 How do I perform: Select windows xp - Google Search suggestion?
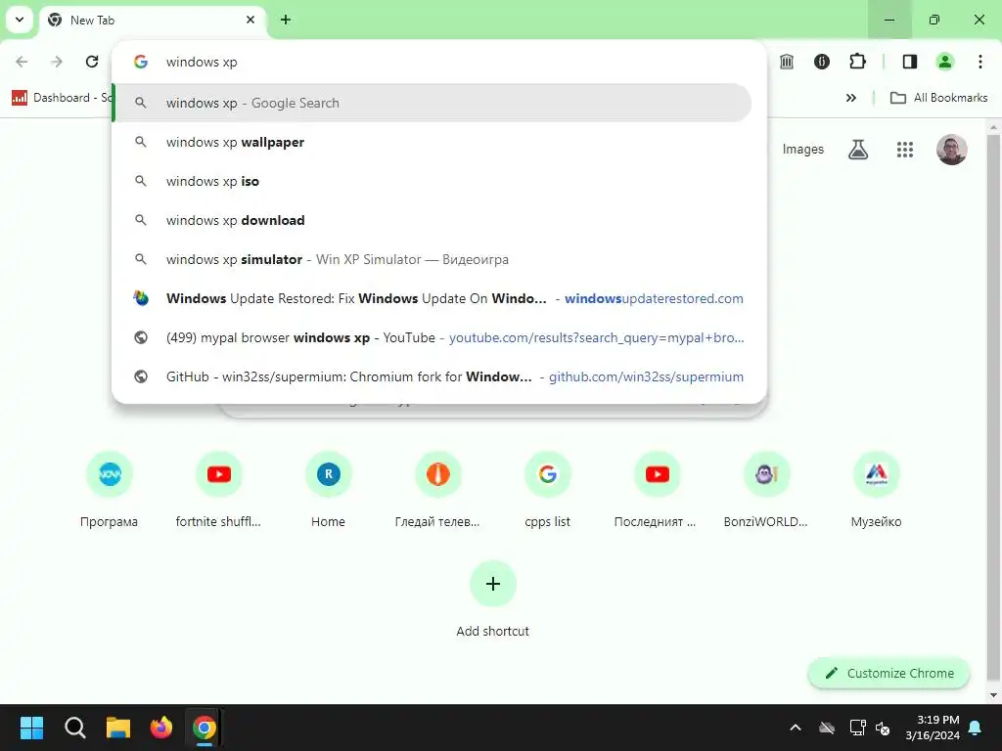[432, 103]
